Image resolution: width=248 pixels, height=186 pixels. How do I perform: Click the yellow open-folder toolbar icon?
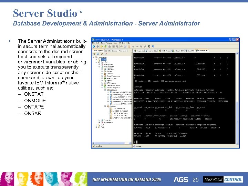click(102, 46)
